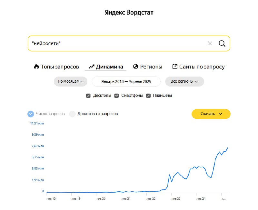Click the Скачать button
The image size is (258, 210).
click(211, 114)
